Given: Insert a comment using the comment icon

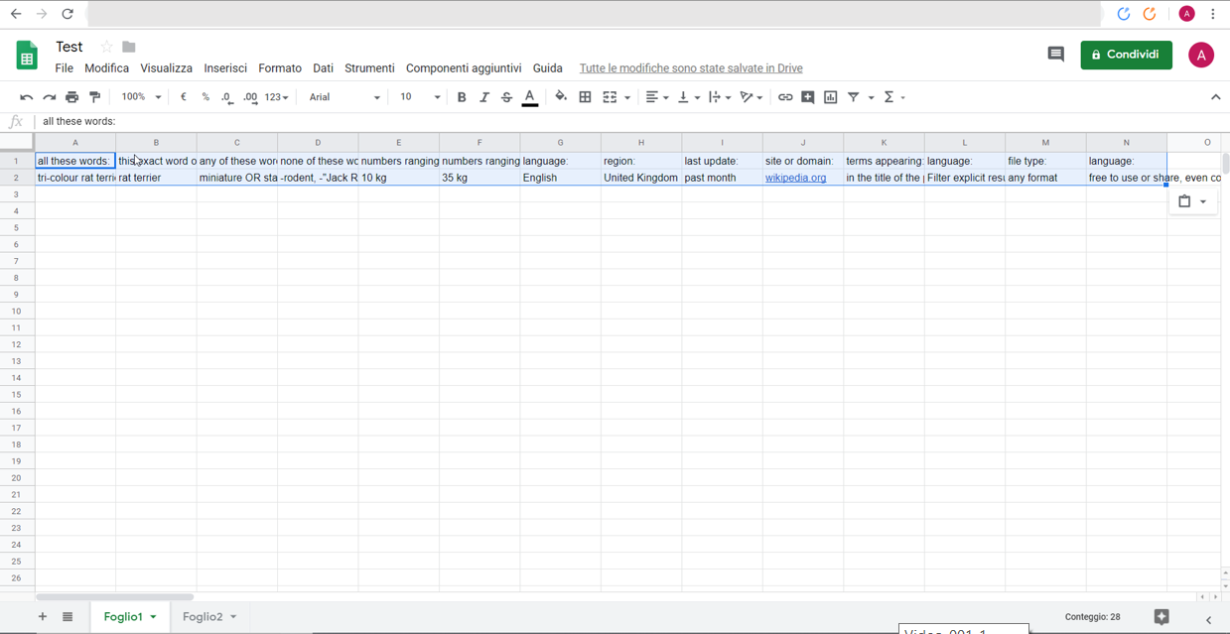Looking at the screenshot, I should pyautogui.click(x=808, y=96).
